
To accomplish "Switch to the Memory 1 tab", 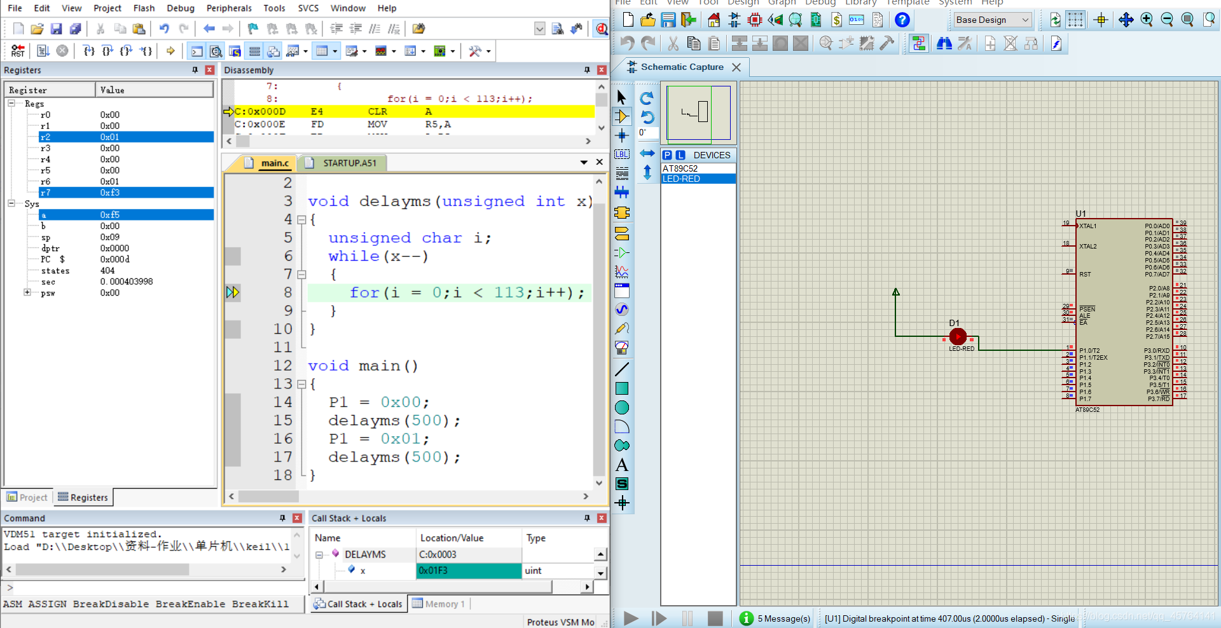I will [439, 604].
